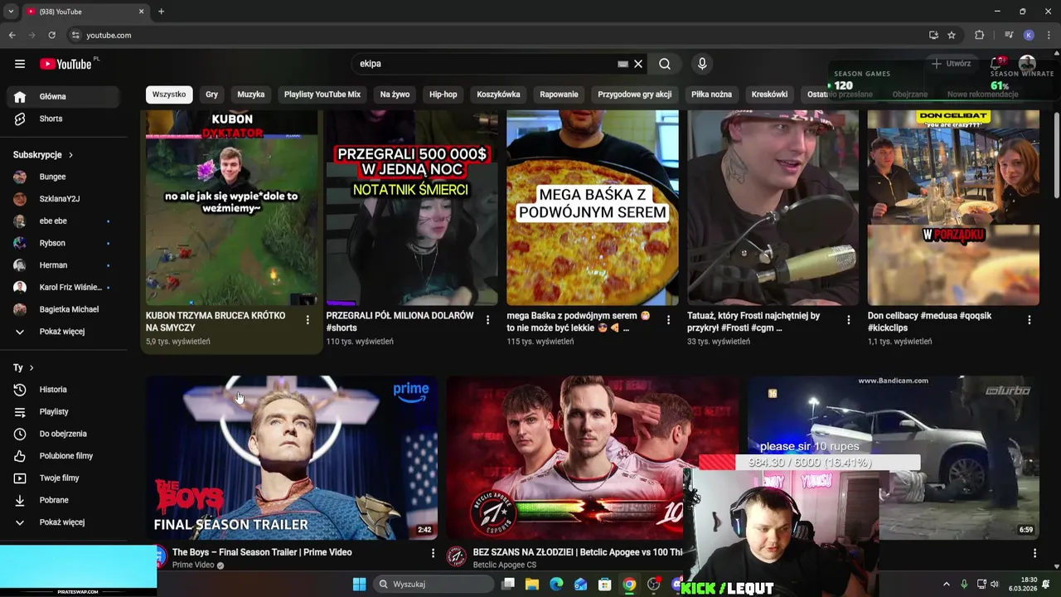Open notifications bell
Screen dimensions: 1061x597
pyautogui.click(x=997, y=64)
